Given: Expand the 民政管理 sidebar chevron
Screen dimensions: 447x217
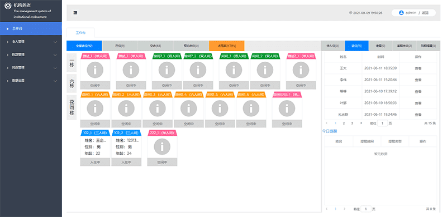Looking at the screenshot, I should pyautogui.click(x=55, y=68).
